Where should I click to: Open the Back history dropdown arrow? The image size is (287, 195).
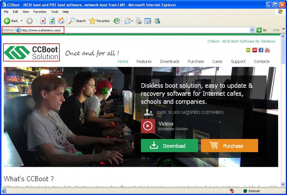(x=22, y=21)
